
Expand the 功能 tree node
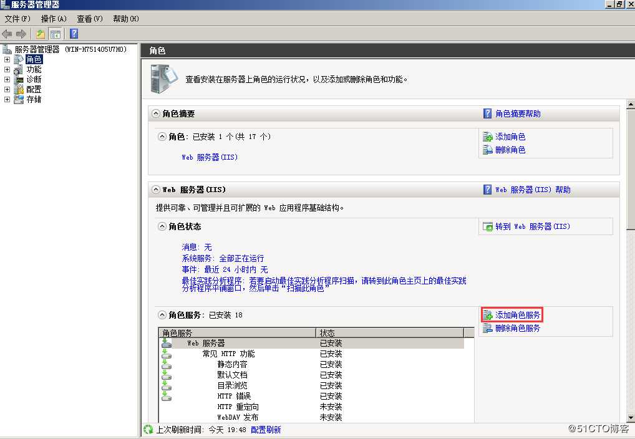click(x=7, y=70)
